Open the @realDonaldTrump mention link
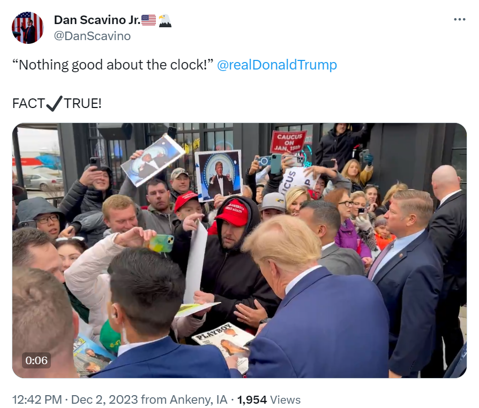479x408 pixels. (x=277, y=65)
